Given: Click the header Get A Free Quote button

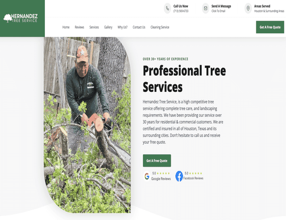Looking at the screenshot, I should [270, 27].
